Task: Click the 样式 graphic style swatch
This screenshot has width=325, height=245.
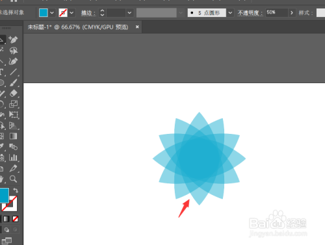Action: pyautogui.click(x=320, y=12)
